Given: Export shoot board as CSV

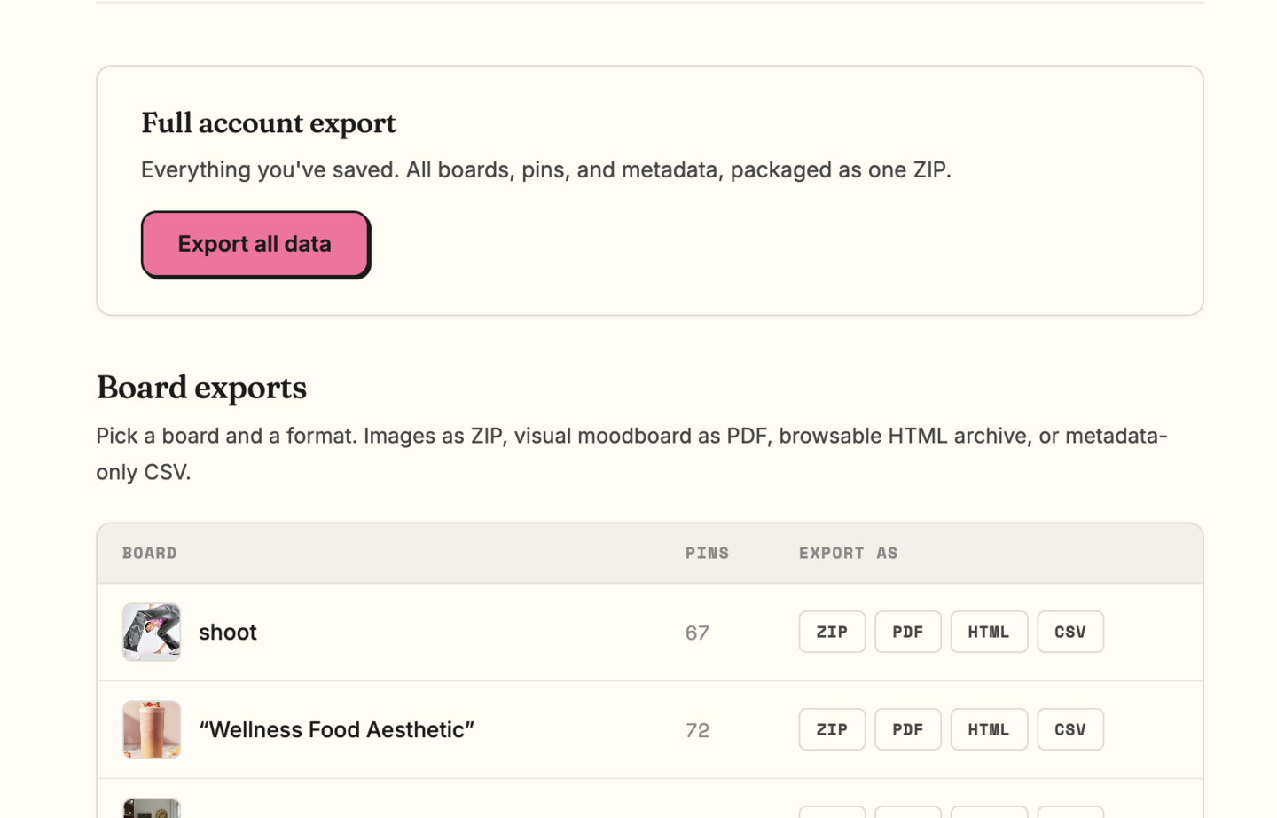Looking at the screenshot, I should [x=1070, y=632].
